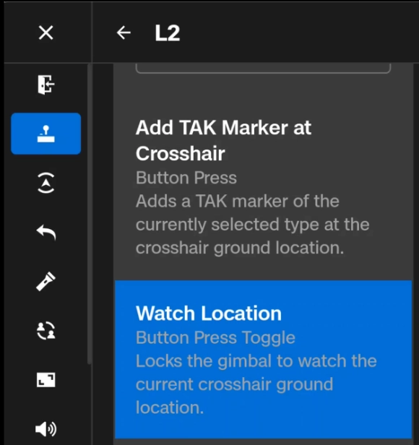
Task: Open the screen expand sidebar icon
Action: tap(46, 380)
